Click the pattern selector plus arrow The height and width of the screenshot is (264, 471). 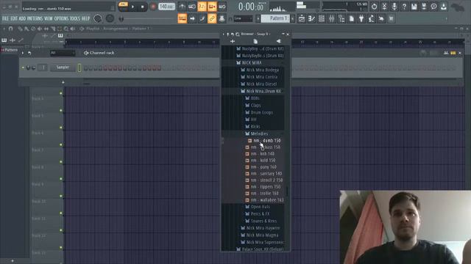[x=293, y=18]
